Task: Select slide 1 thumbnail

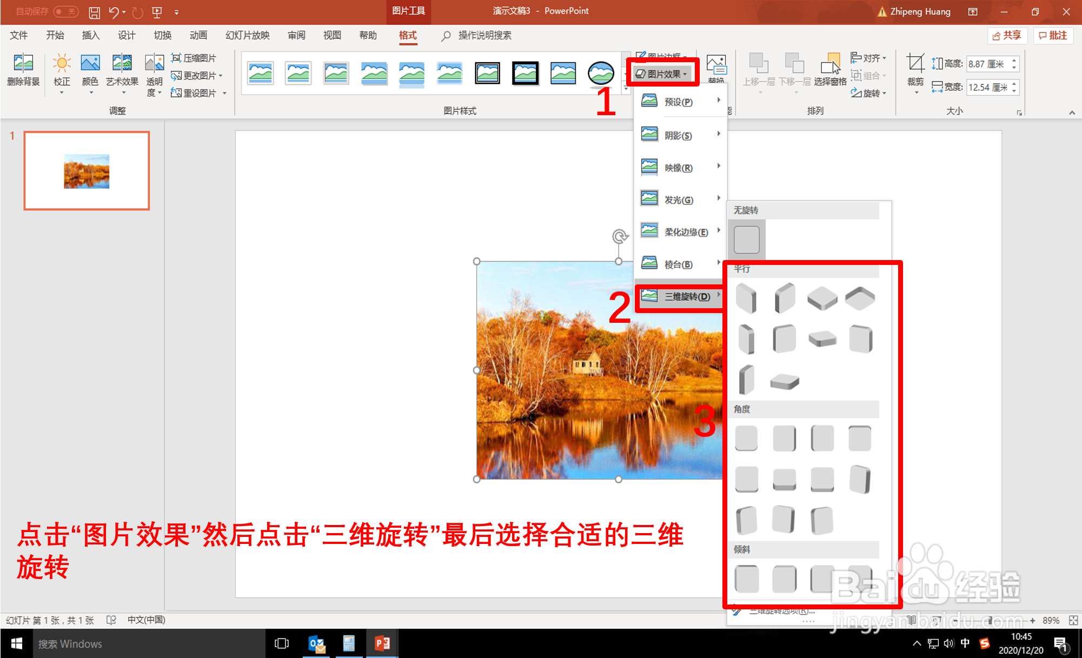Action: point(87,171)
